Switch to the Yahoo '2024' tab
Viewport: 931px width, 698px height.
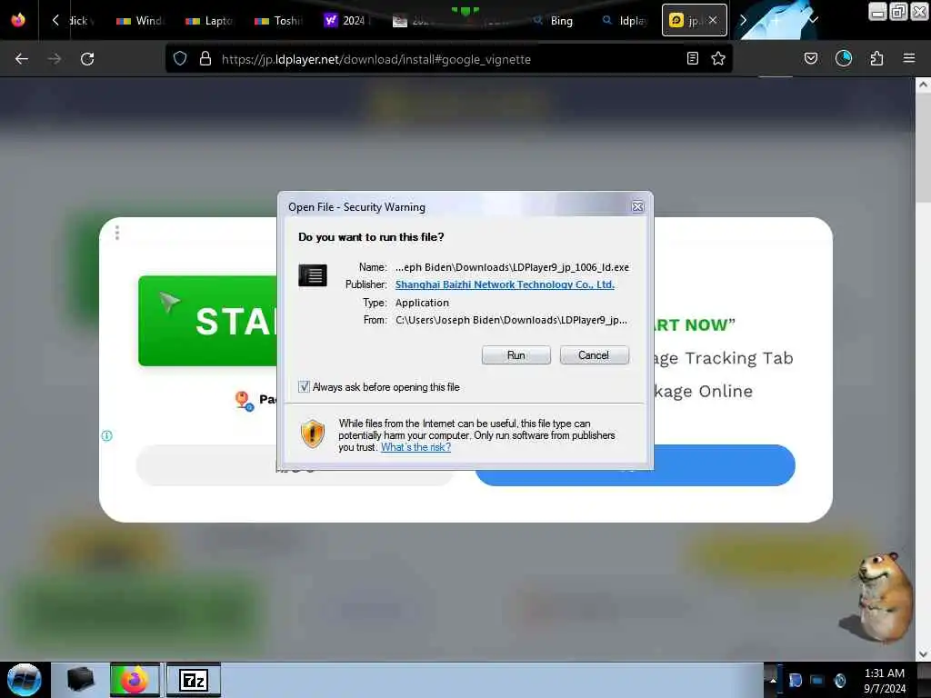(x=347, y=21)
